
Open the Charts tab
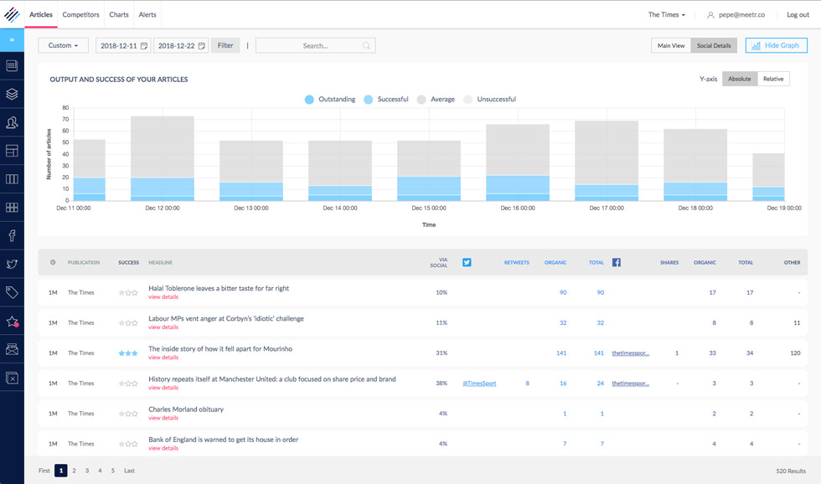[119, 14]
